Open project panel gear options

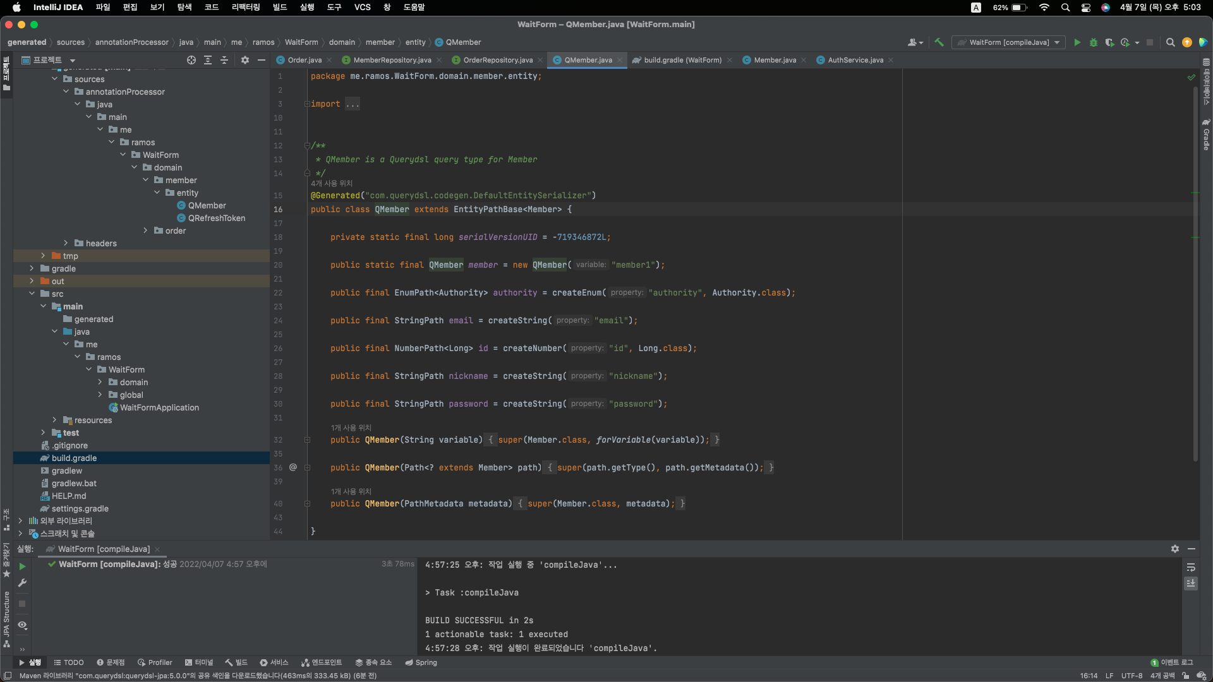pos(245,60)
